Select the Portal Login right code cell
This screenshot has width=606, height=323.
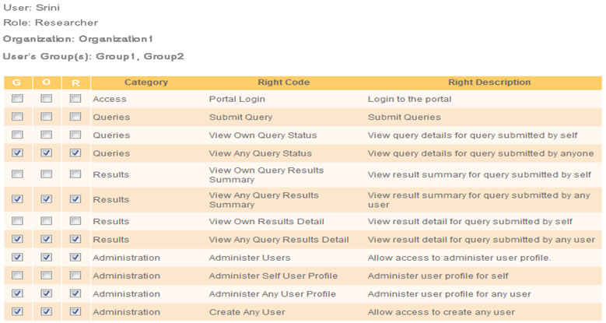(x=236, y=99)
